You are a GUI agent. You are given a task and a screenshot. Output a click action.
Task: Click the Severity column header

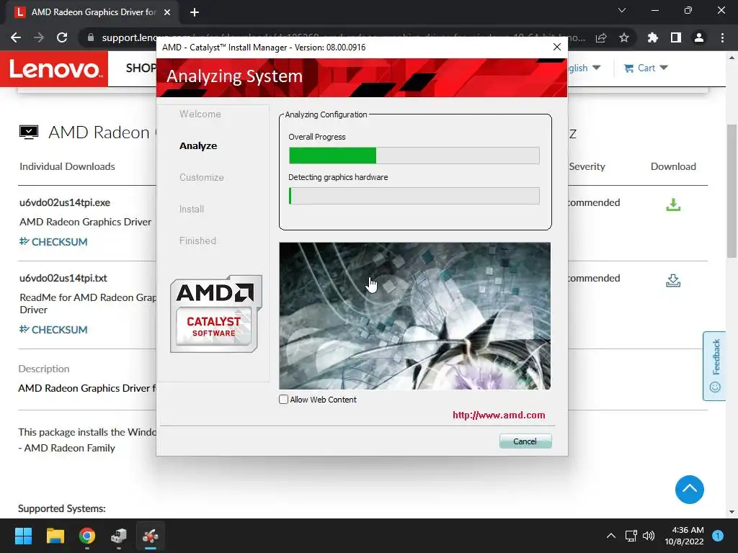point(587,166)
